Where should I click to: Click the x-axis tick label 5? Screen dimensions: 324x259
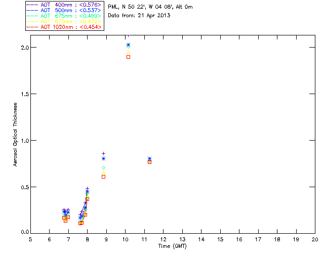pos(30,239)
